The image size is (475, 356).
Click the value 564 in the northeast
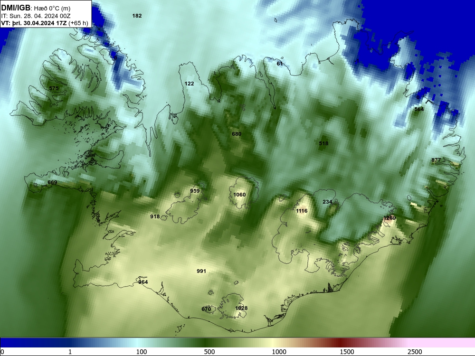[419, 109]
